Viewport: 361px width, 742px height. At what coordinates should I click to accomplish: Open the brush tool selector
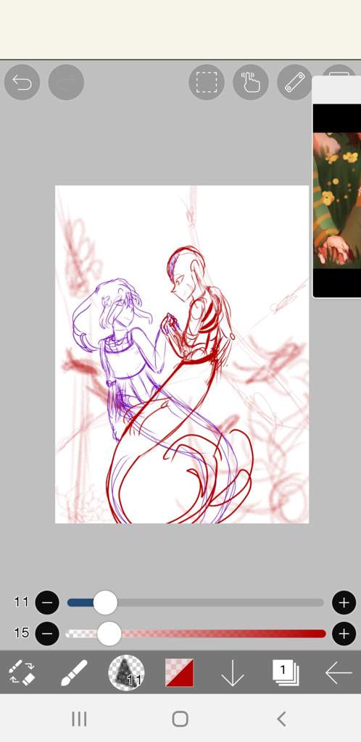[74, 672]
